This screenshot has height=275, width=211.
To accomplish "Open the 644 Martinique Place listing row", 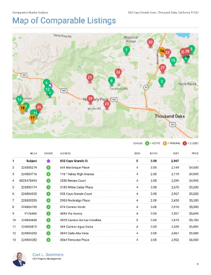I will click(105, 168).
